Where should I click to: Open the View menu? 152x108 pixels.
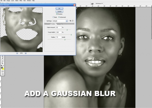pyautogui.click(x=25, y=1)
